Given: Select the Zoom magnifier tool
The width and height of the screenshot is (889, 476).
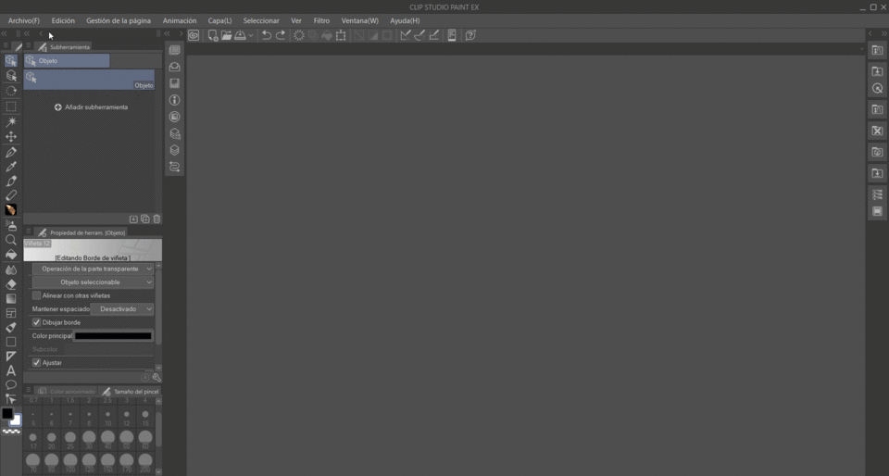Looking at the screenshot, I should [x=11, y=240].
